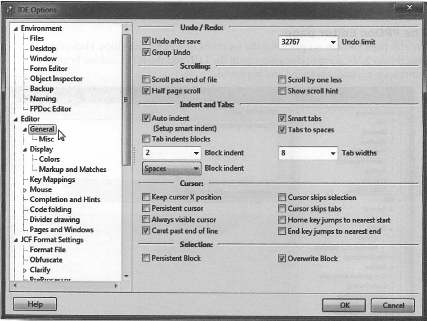Disable Caret past end of line

pyautogui.click(x=147, y=231)
